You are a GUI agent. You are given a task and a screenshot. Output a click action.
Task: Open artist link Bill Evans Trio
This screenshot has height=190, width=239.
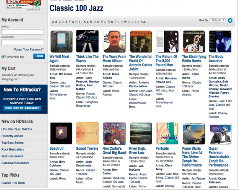[61, 76]
